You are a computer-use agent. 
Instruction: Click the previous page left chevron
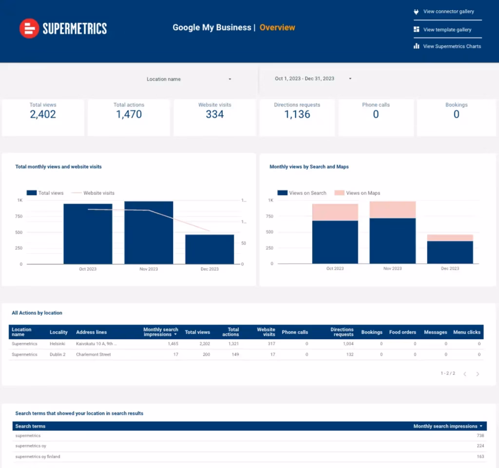coord(464,373)
